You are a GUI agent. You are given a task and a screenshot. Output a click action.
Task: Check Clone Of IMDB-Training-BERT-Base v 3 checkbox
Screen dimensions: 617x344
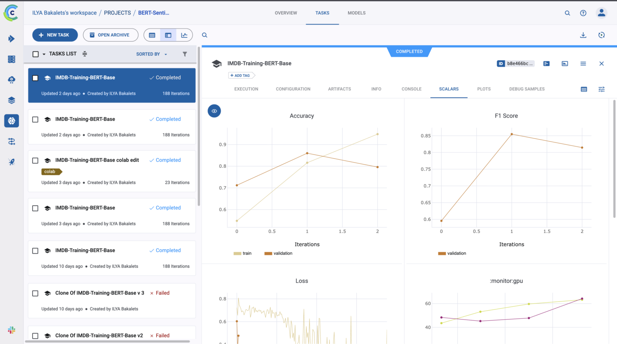coord(35,293)
